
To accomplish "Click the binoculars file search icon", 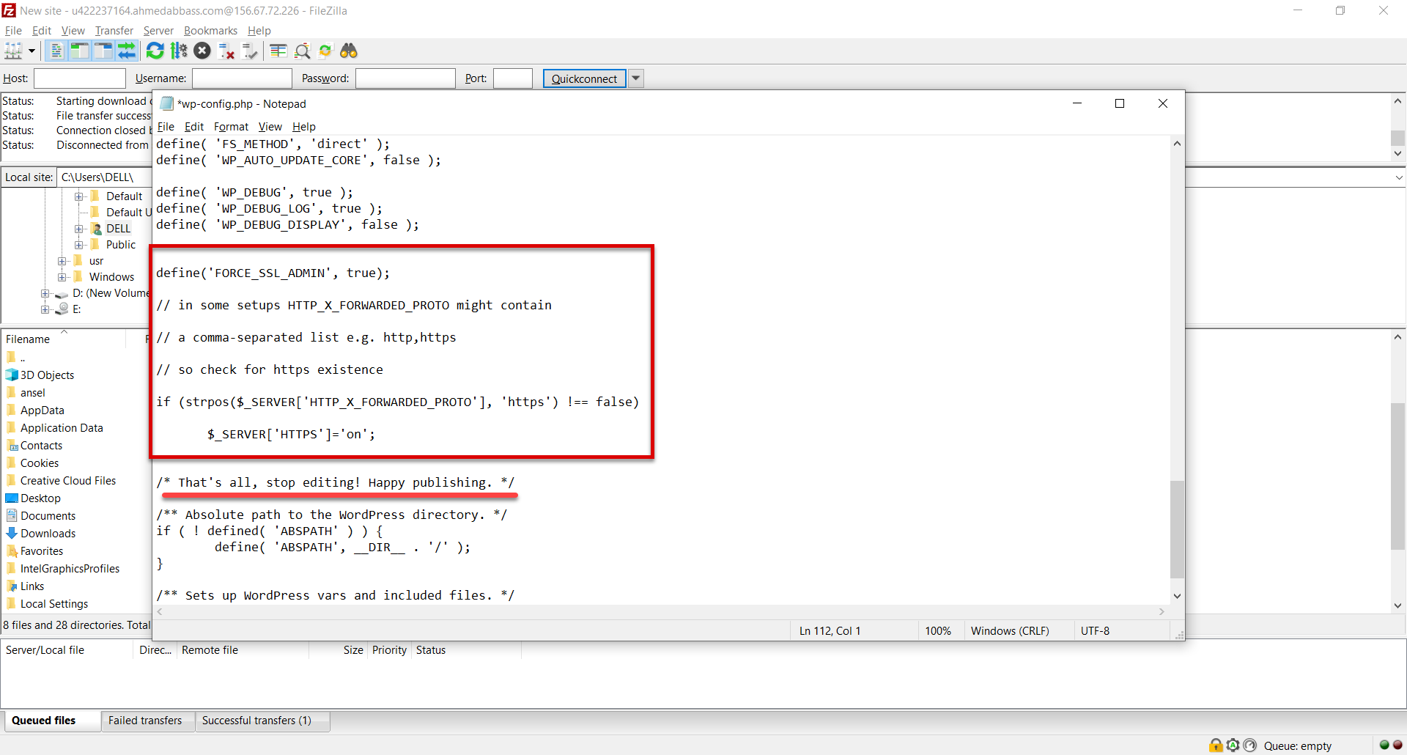I will [x=349, y=51].
